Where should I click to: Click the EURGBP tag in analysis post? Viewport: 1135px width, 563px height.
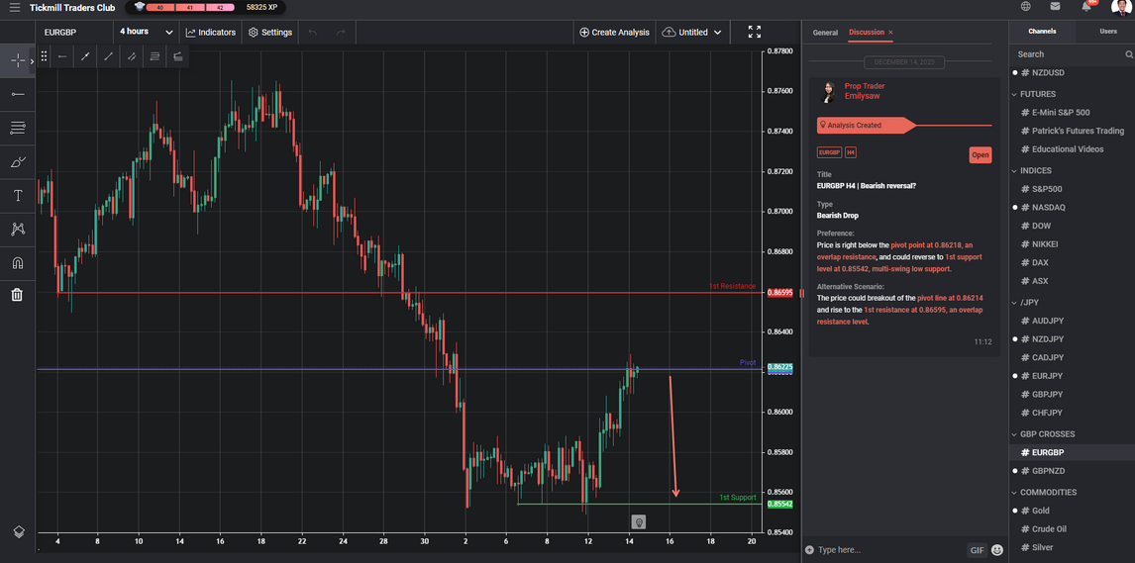(x=829, y=153)
